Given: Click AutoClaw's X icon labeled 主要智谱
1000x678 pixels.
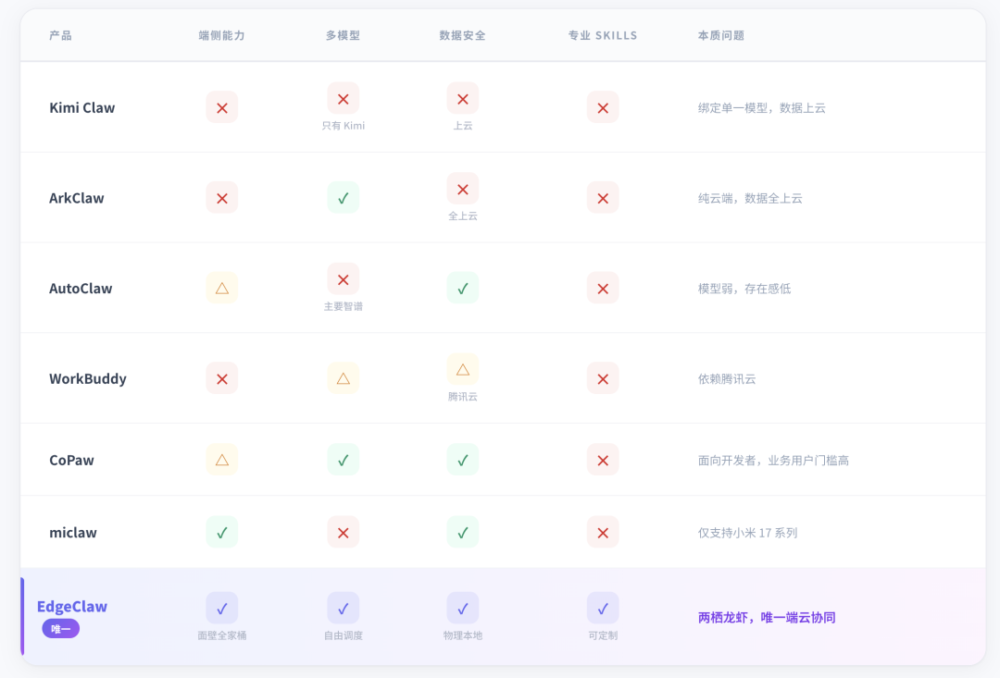Looking at the screenshot, I should click(x=343, y=279).
